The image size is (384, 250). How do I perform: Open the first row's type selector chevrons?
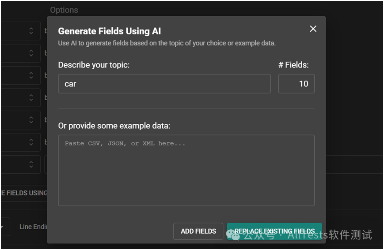pos(31,31)
